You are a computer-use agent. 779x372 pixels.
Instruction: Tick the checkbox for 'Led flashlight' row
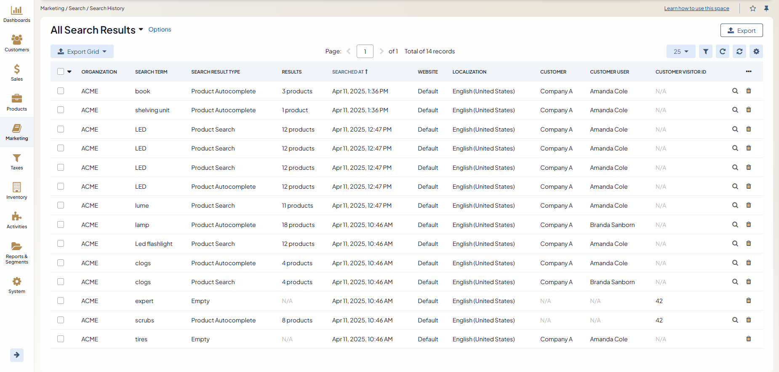[x=61, y=243]
